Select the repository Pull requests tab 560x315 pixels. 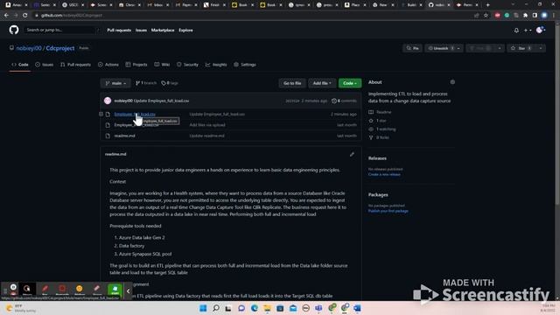75,65
